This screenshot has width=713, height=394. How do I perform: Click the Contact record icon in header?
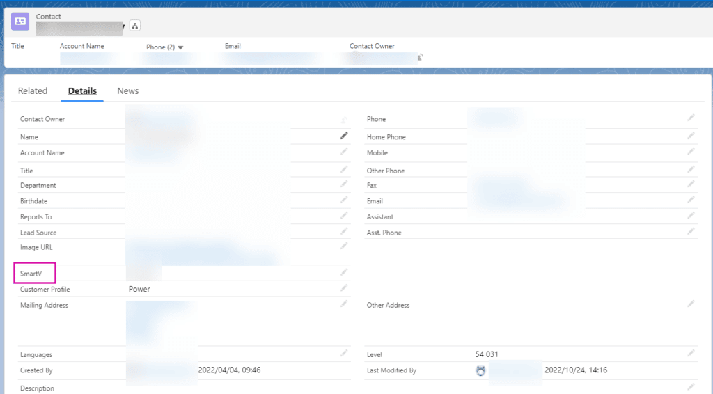coord(20,22)
